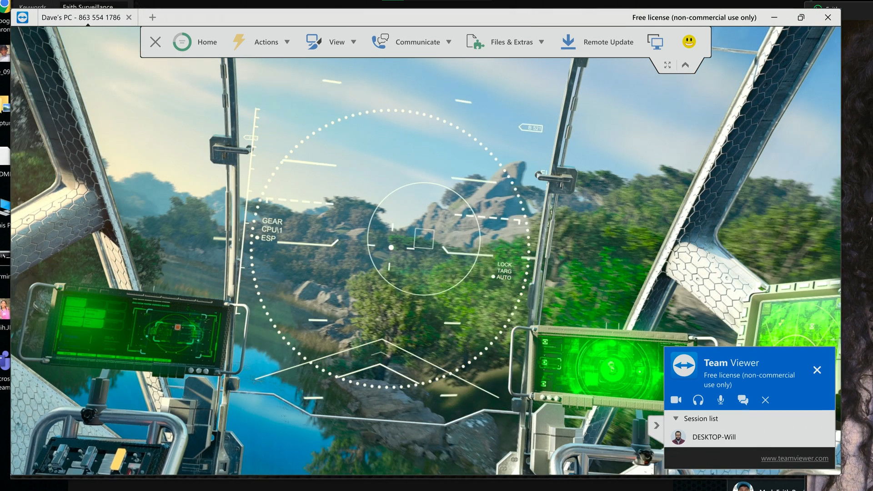
Task: Click the Home circle icon
Action: (x=182, y=42)
